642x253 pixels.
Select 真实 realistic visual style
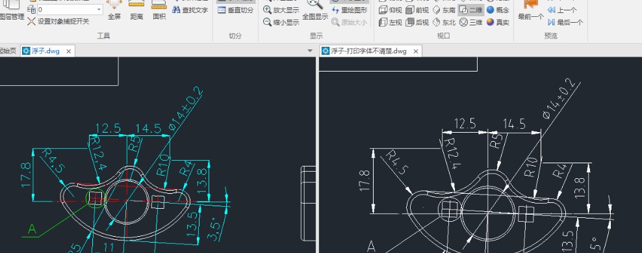pyautogui.click(x=498, y=23)
